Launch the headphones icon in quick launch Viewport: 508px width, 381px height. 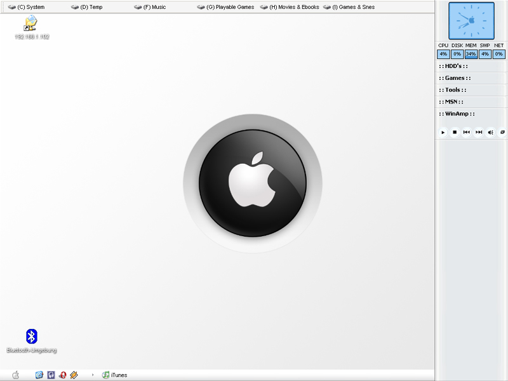(51, 375)
